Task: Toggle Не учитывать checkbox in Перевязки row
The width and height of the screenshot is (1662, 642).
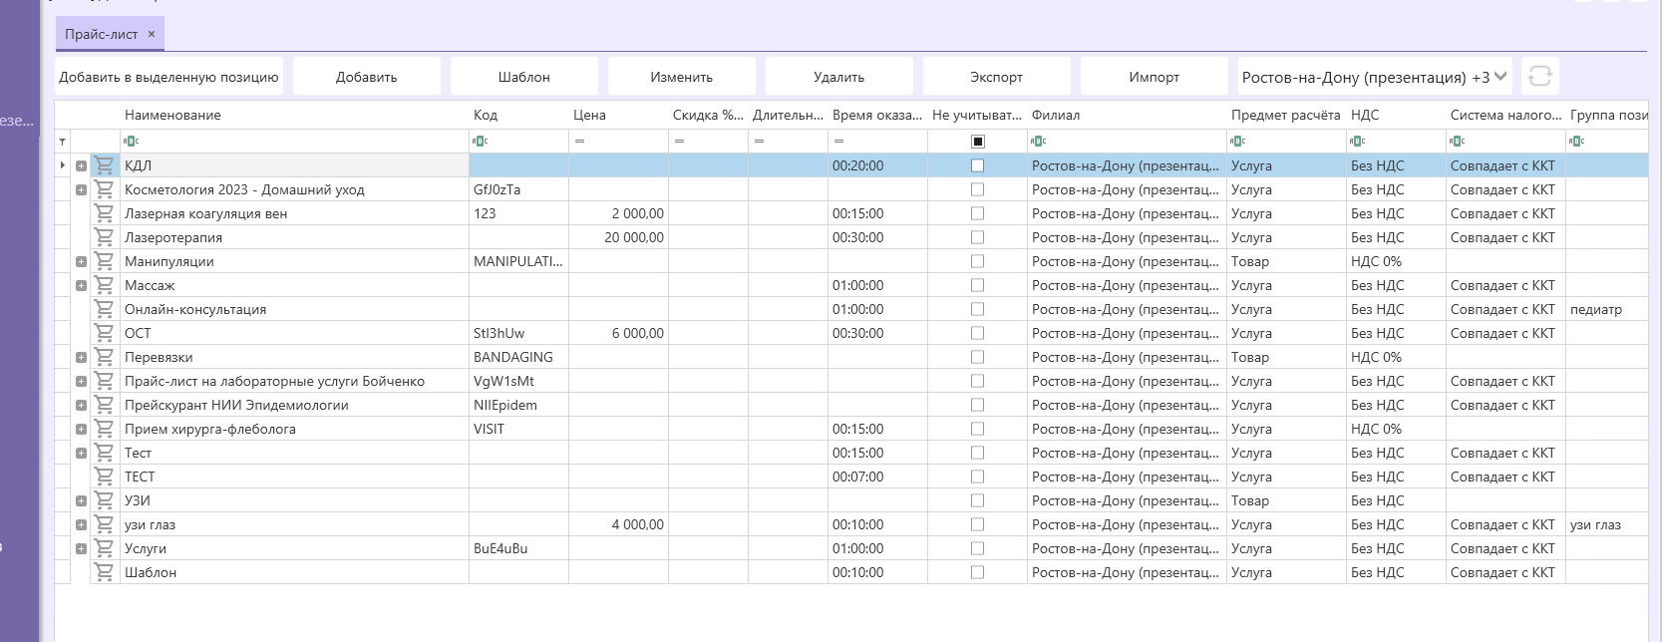Action: coord(977,357)
